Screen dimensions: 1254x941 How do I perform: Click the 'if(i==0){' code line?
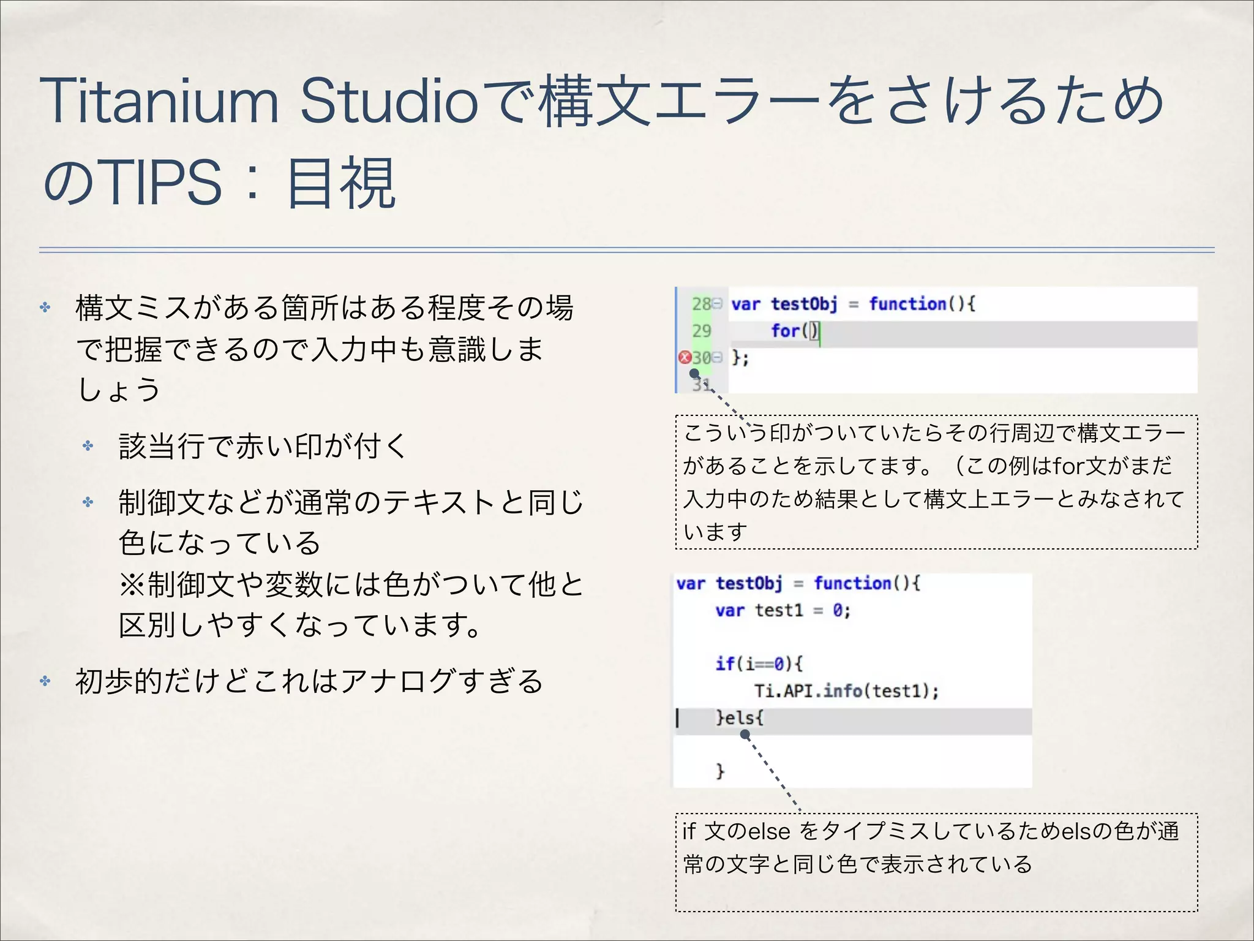[x=759, y=663]
